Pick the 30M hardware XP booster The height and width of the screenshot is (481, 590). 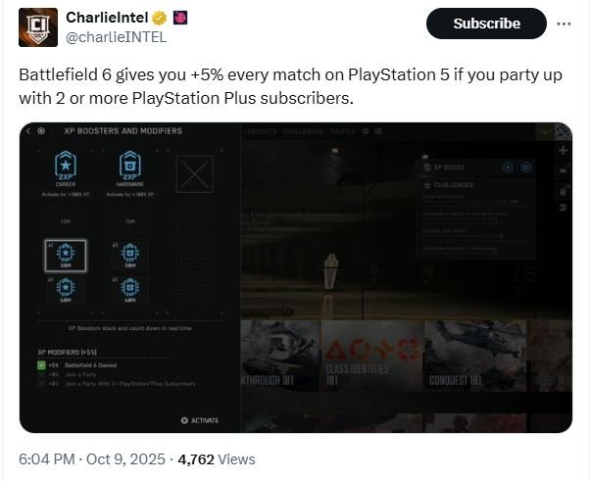point(128,255)
